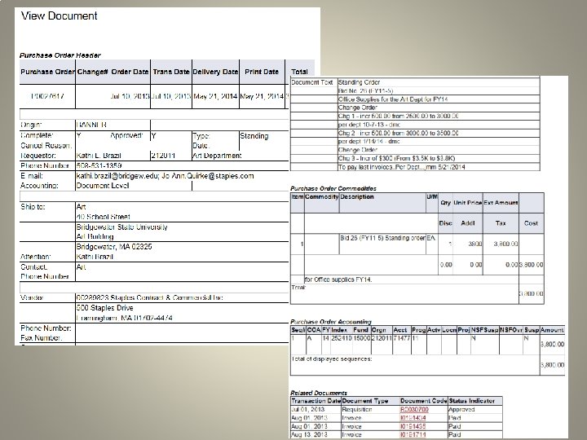
Task: Click the 'Trans Date' column header
Action: [171, 72]
